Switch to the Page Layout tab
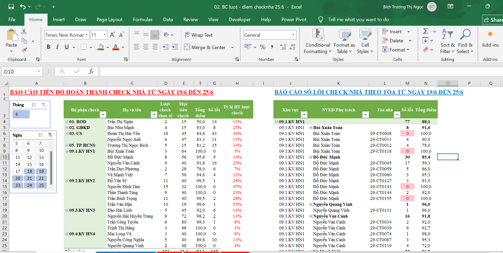 coord(109,20)
